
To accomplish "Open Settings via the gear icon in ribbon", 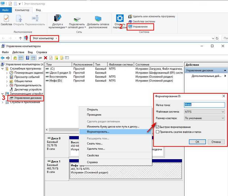I will pyautogui.click(x=120, y=19).
